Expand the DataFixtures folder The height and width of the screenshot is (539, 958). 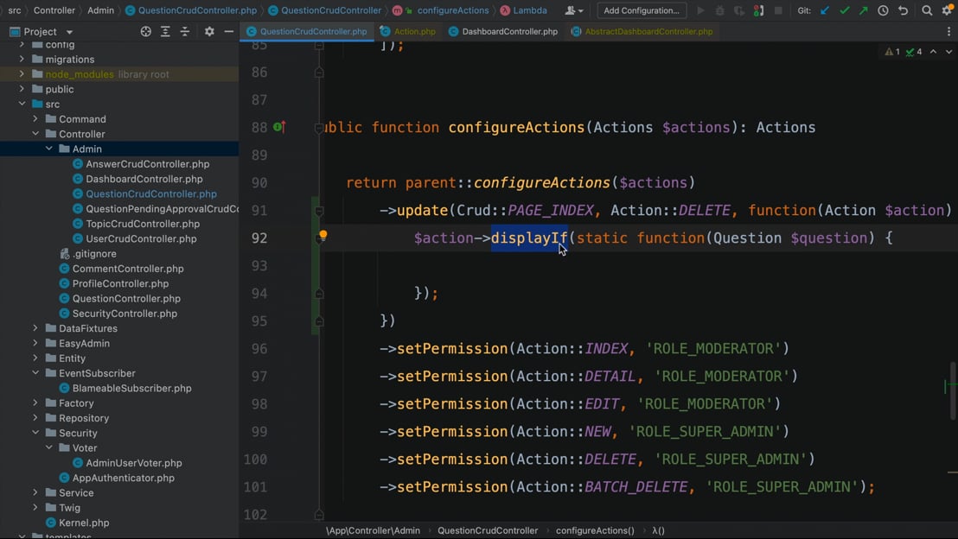(35, 327)
